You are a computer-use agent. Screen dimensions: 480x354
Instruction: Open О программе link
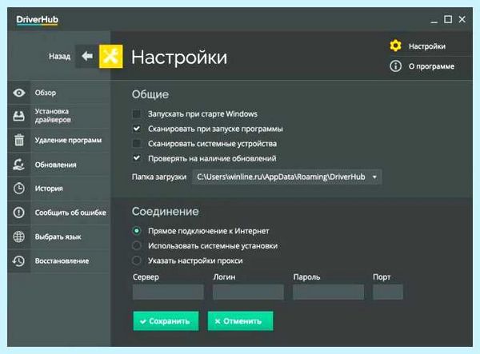tap(431, 66)
